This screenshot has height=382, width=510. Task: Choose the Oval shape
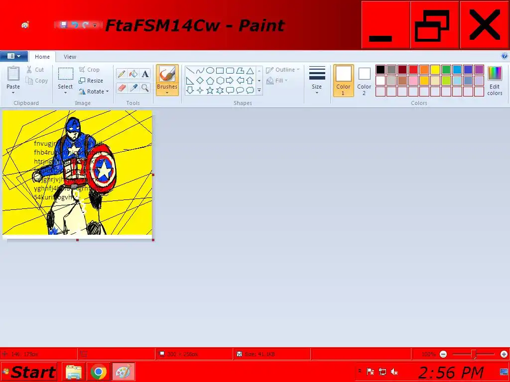pyautogui.click(x=210, y=71)
